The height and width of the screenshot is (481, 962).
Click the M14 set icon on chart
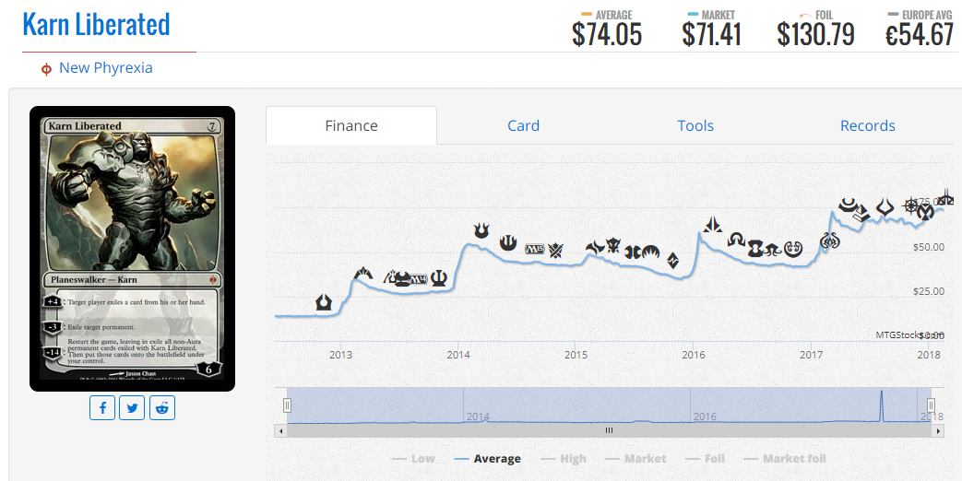point(419,279)
